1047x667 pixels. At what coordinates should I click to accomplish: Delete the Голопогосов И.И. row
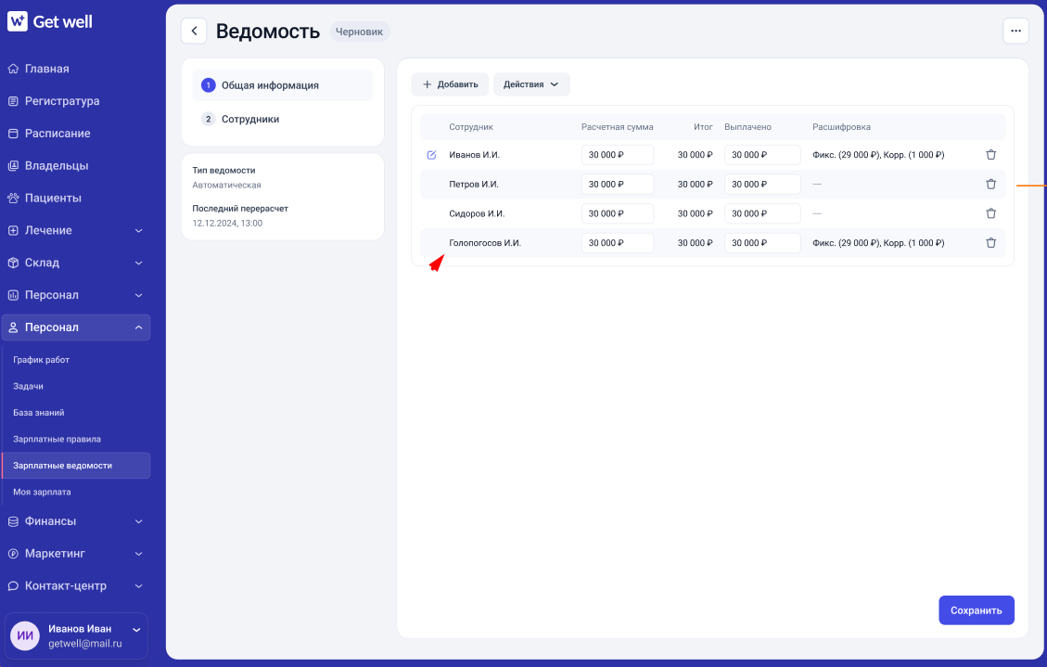click(990, 243)
